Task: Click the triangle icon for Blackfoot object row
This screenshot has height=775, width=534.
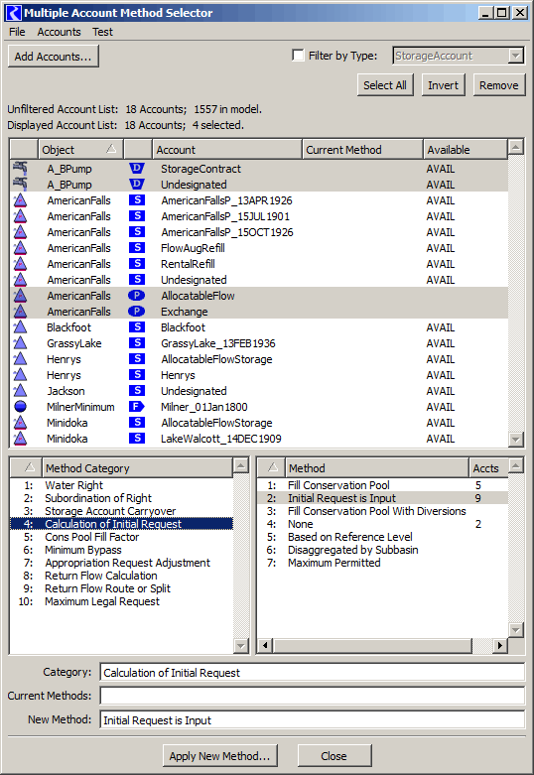Action: tap(20, 327)
